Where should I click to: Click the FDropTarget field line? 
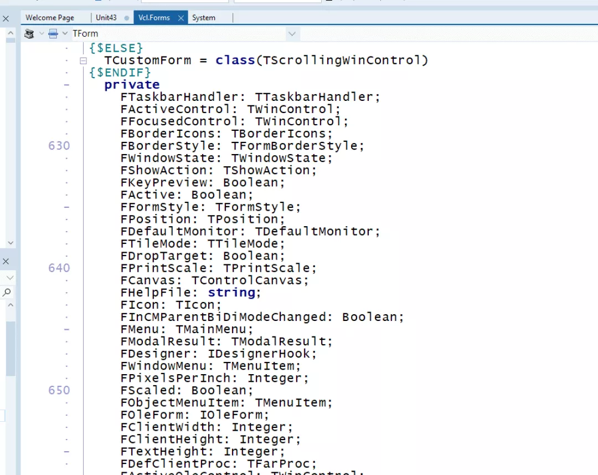click(203, 256)
